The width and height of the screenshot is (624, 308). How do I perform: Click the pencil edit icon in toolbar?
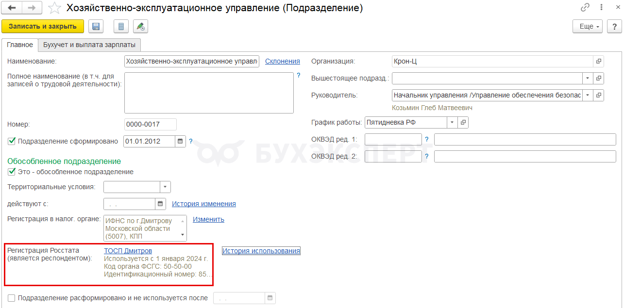click(140, 26)
